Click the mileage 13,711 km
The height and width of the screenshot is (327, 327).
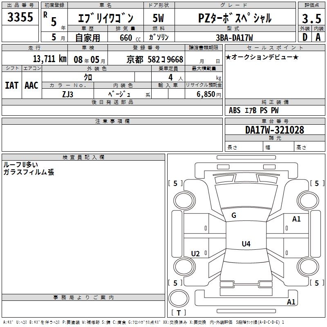[50, 59]
